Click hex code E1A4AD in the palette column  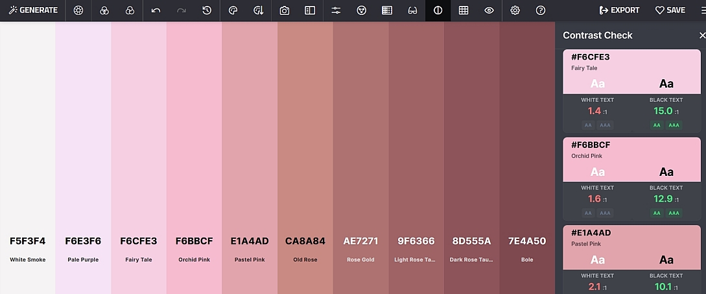(250, 241)
